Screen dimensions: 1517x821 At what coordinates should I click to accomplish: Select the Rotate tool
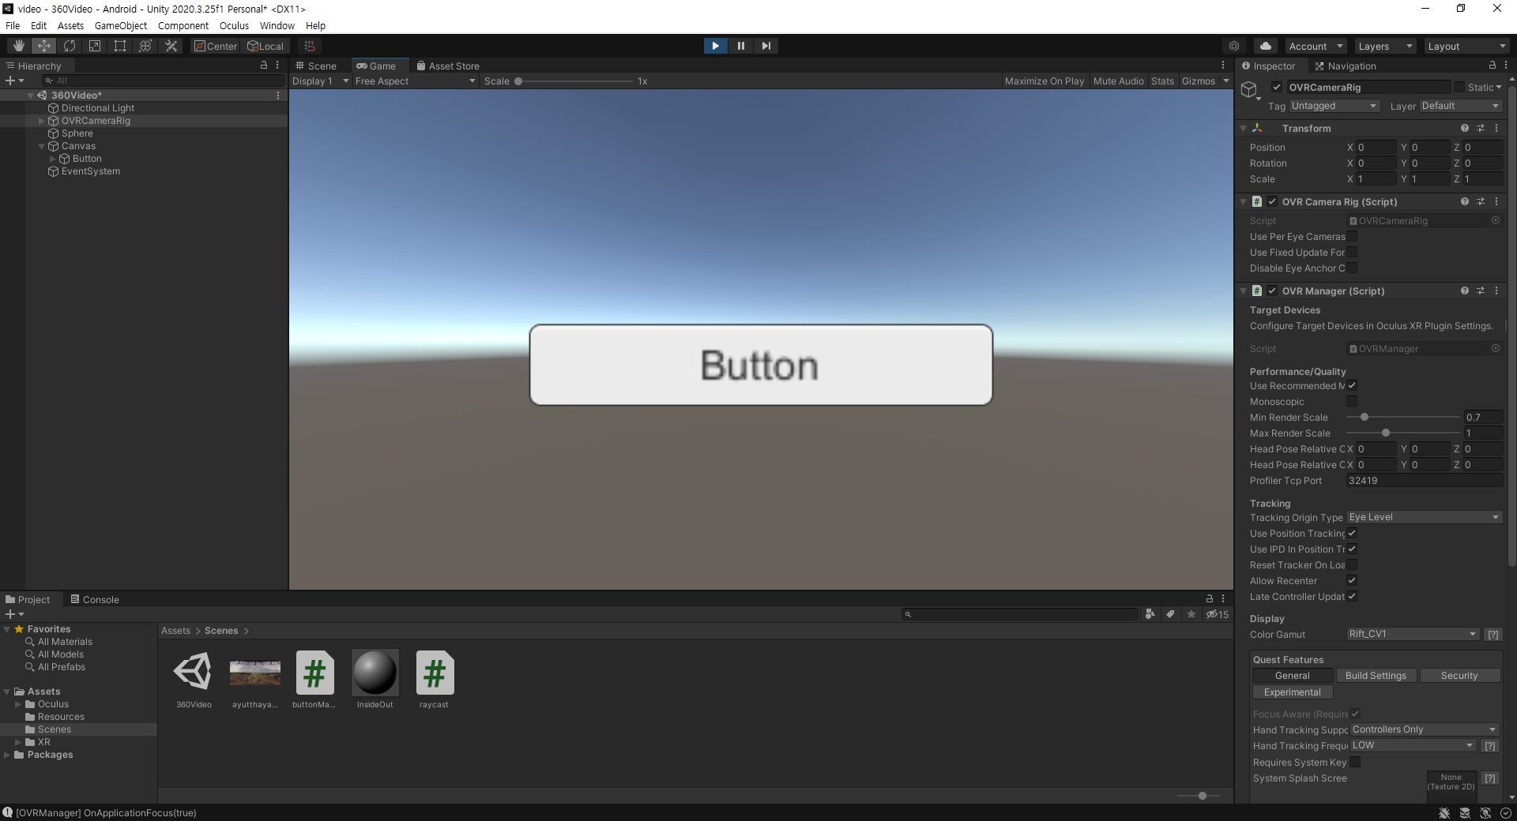[x=70, y=46]
